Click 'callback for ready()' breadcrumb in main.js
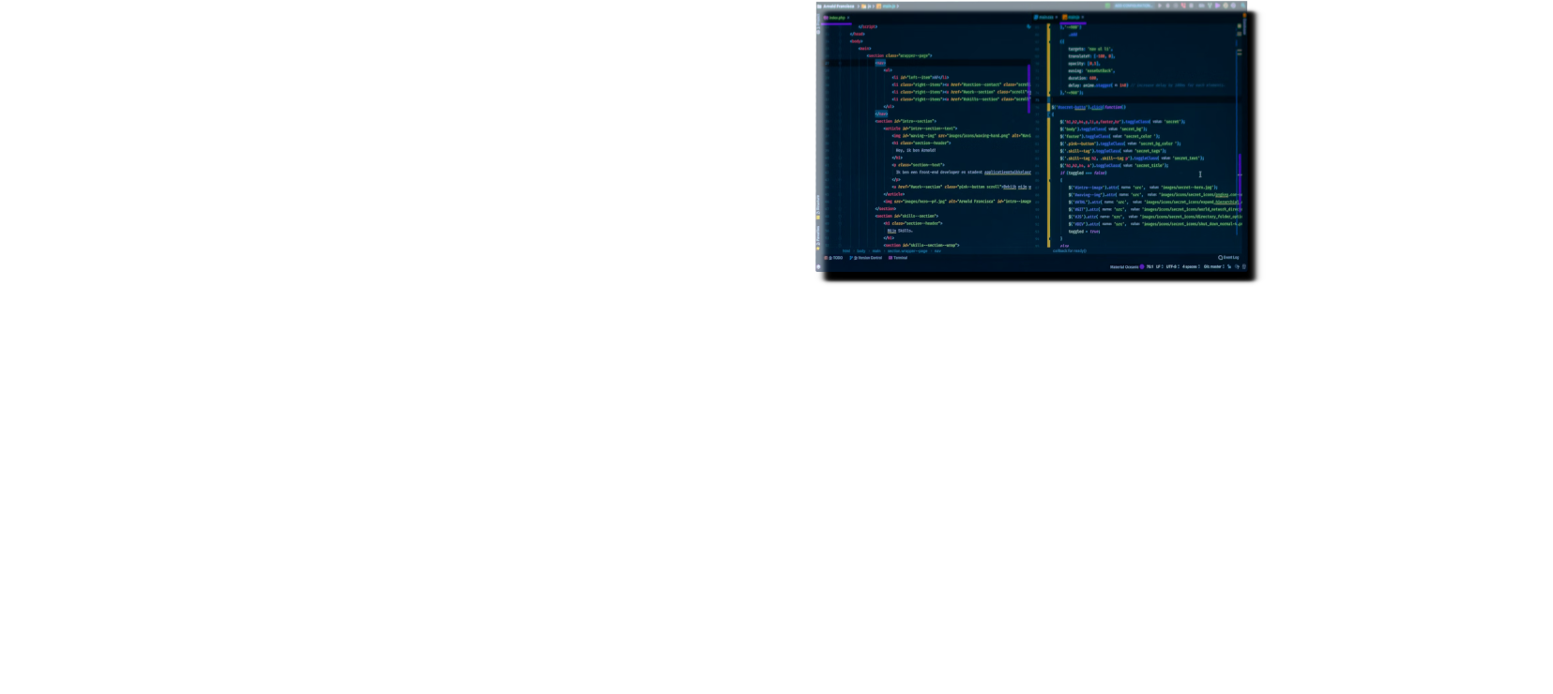This screenshot has width=1553, height=694. [x=1069, y=251]
